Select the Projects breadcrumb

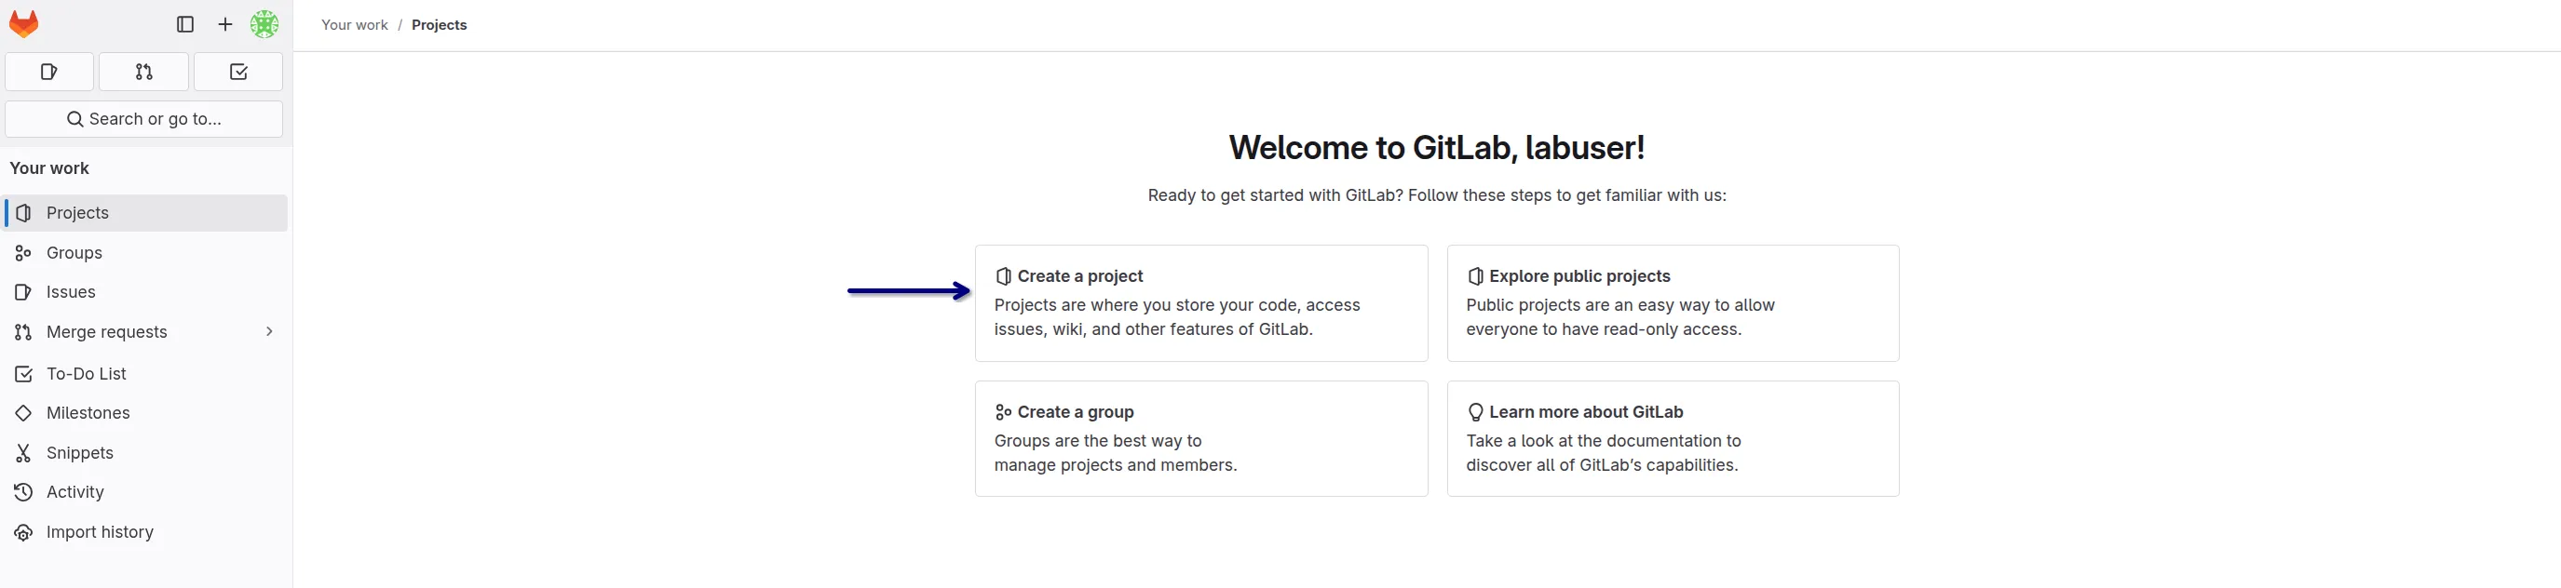[x=439, y=24]
